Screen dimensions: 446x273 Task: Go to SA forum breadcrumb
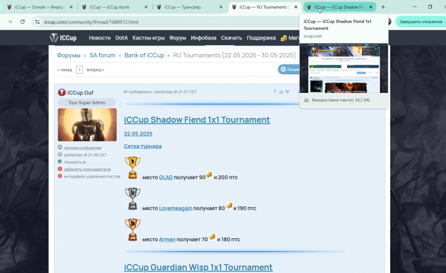102,55
